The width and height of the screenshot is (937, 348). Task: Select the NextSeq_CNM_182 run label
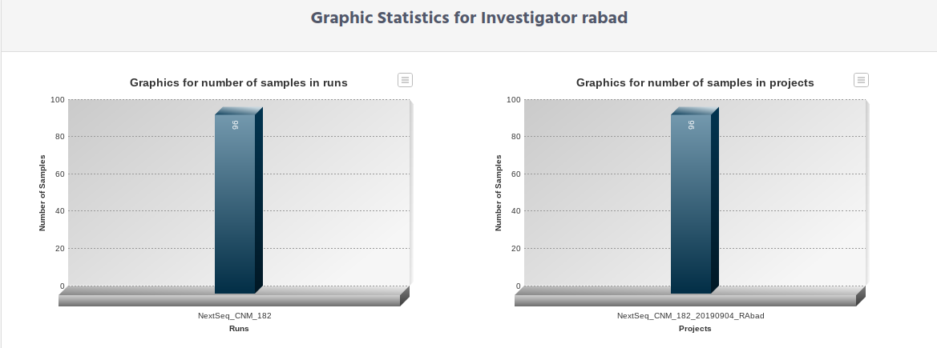point(235,316)
